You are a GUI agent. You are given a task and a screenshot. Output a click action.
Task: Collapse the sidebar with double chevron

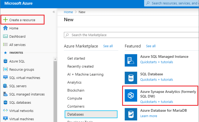54,12
